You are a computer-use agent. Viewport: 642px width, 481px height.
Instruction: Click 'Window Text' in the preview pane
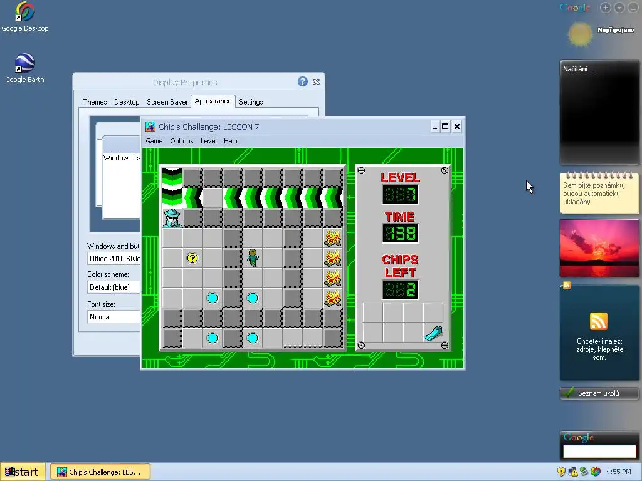(122, 157)
